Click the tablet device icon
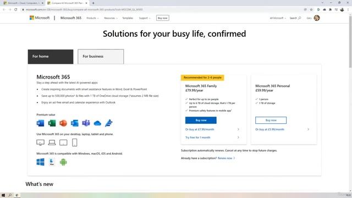This screenshot has width=352, height=198. tap(63, 142)
